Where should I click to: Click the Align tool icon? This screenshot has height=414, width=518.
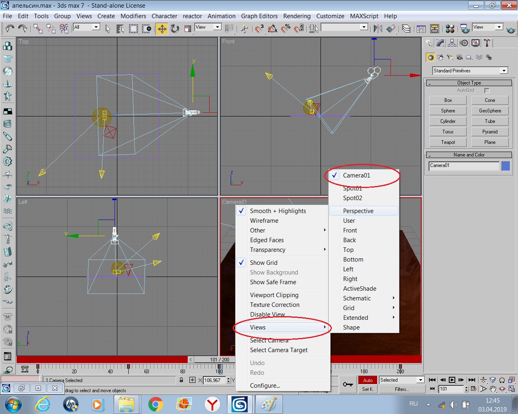pos(391,28)
